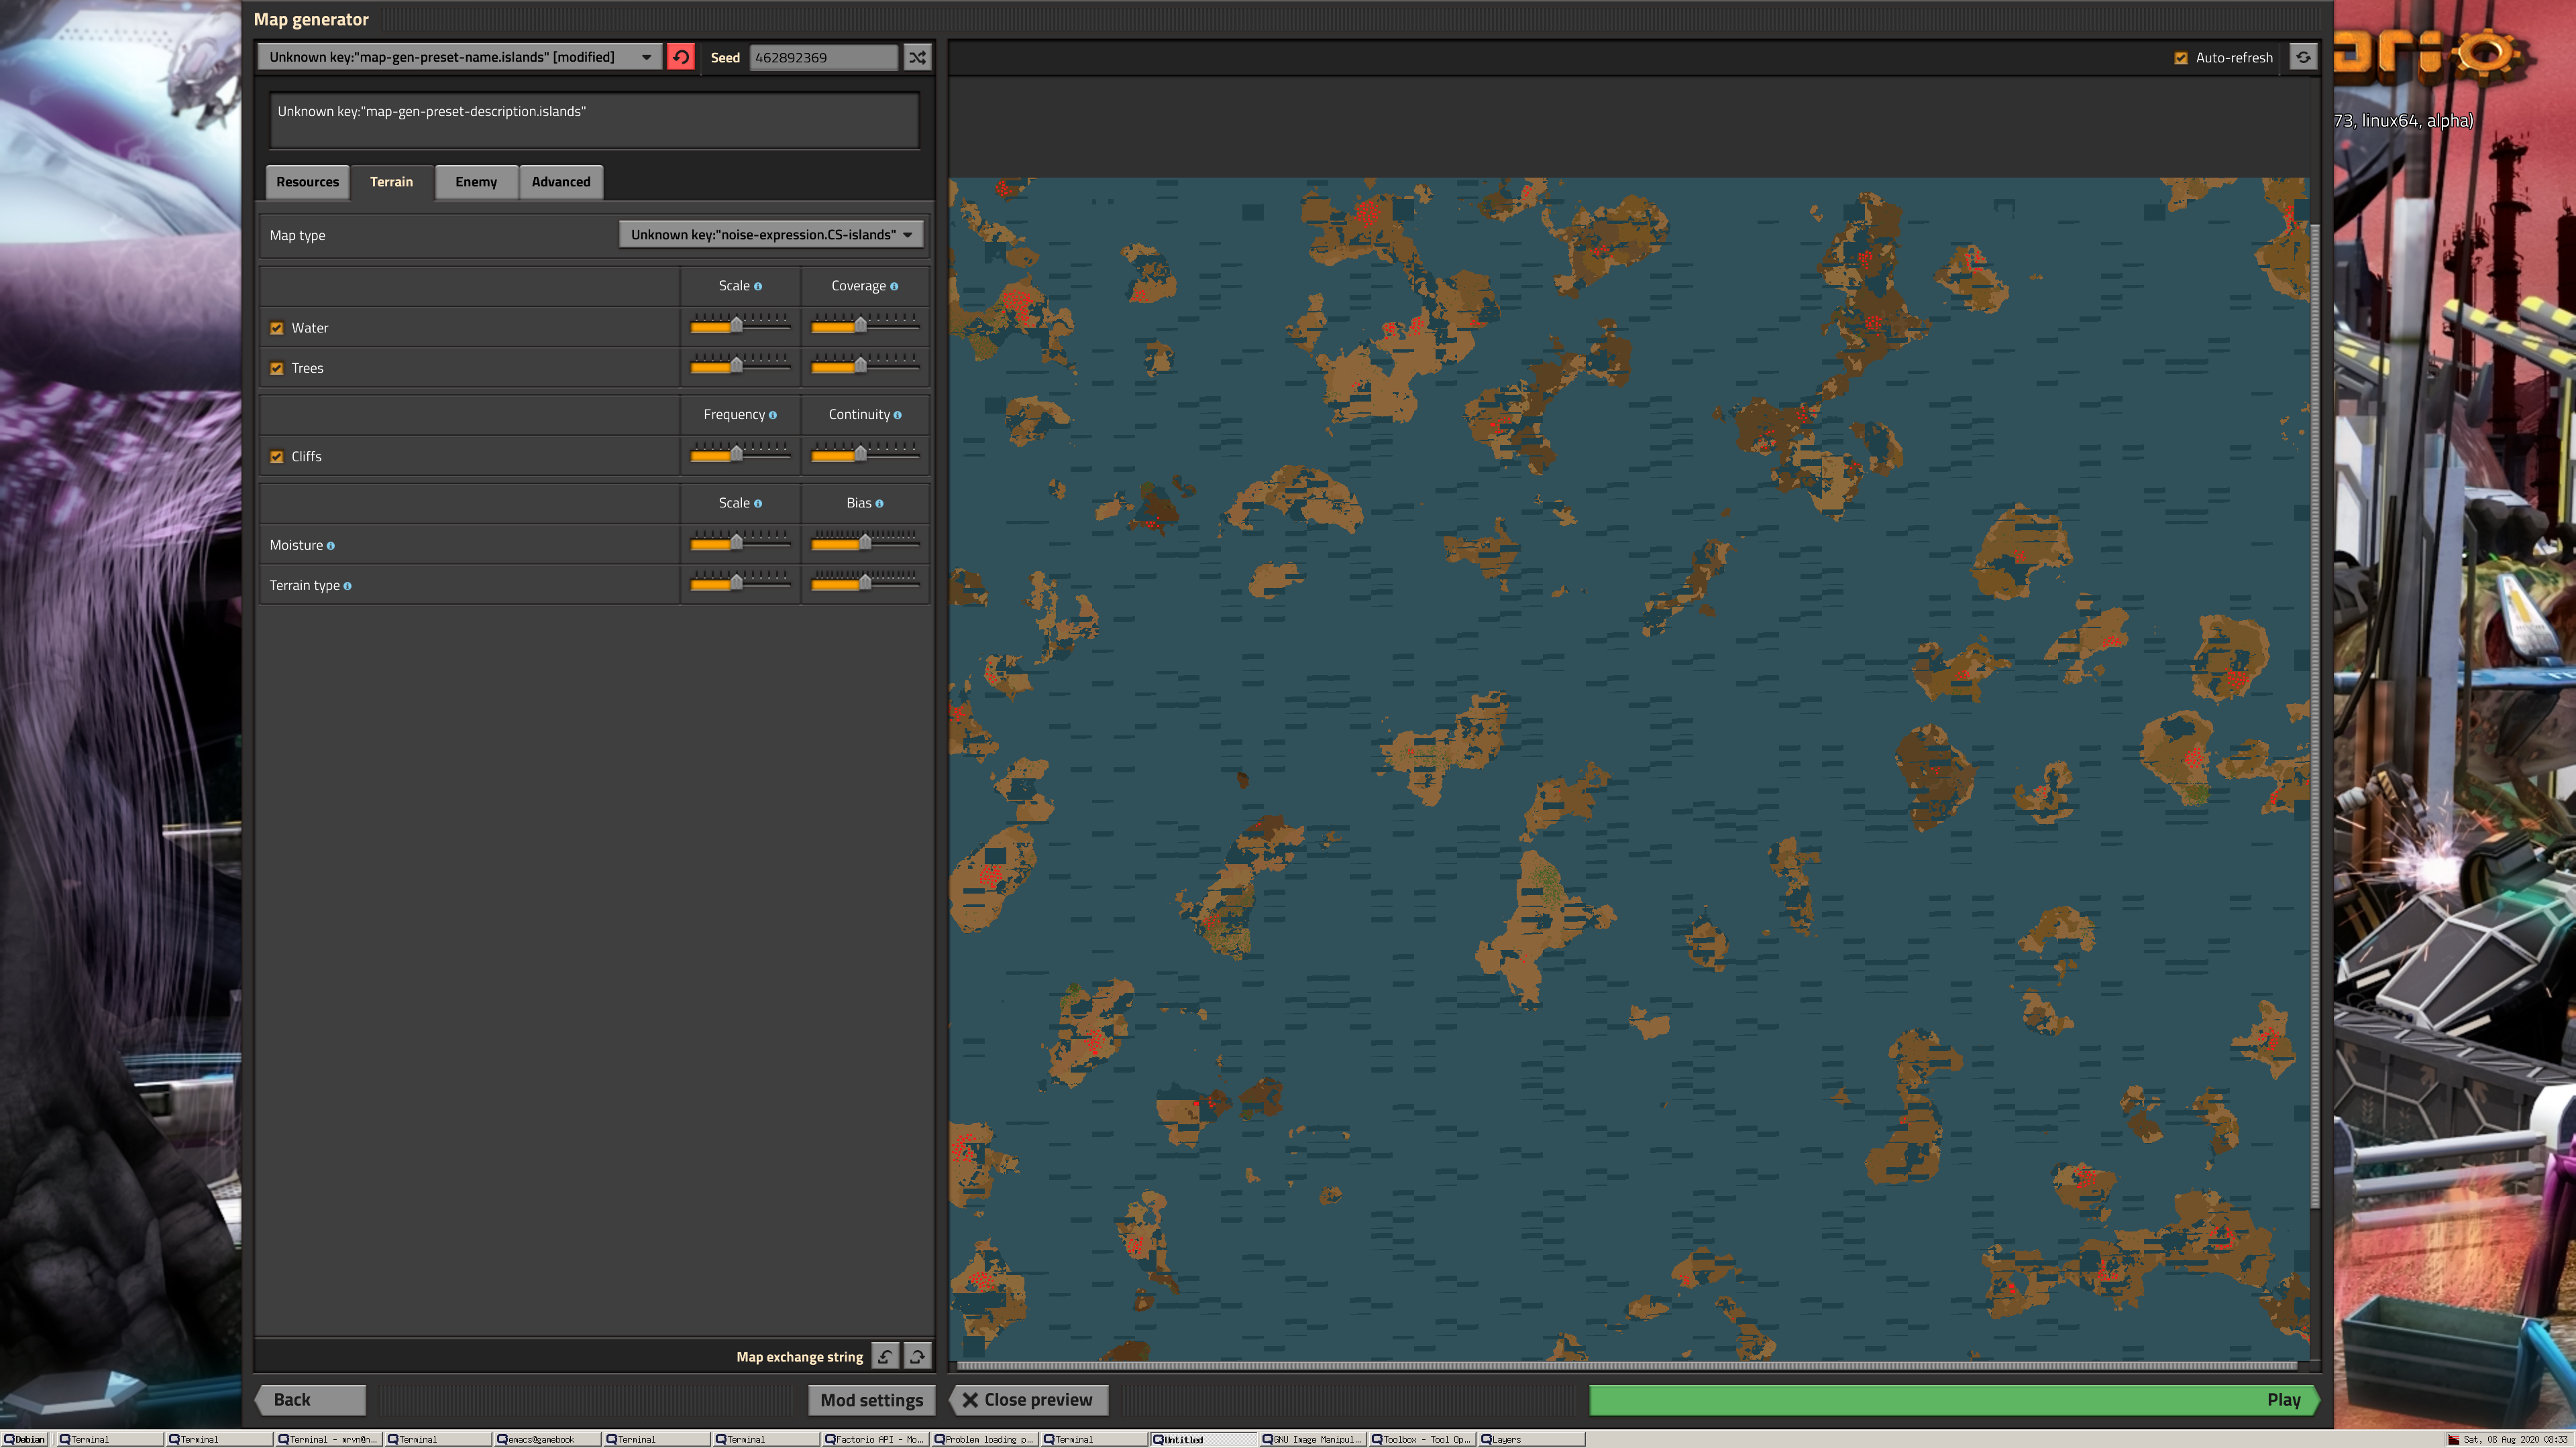2576x1448 pixels.
Task: Switch to Terminal - mrvn taskbar window
Action: click(x=328, y=1440)
